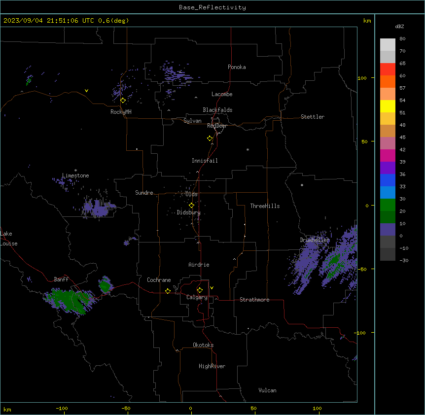The width and height of the screenshot is (425, 415).
Task: Click the Didsbury label
Action: (189, 212)
